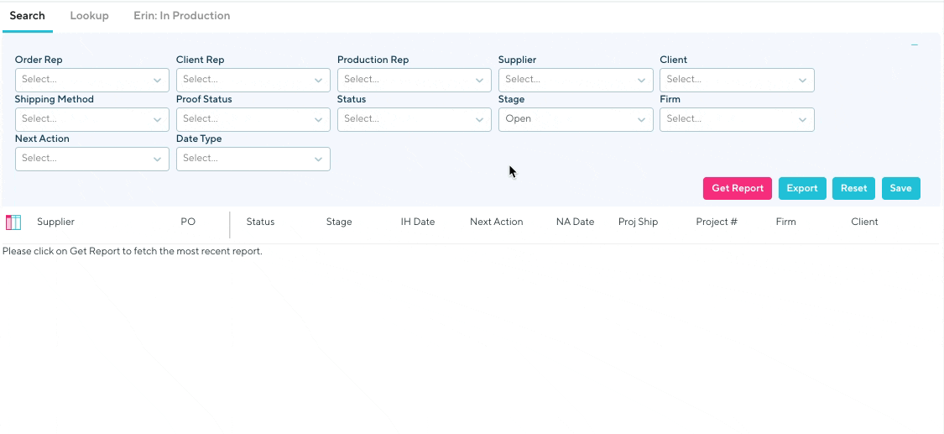Open the Order Rep dropdown
The width and height of the screenshot is (944, 434).
coord(91,80)
